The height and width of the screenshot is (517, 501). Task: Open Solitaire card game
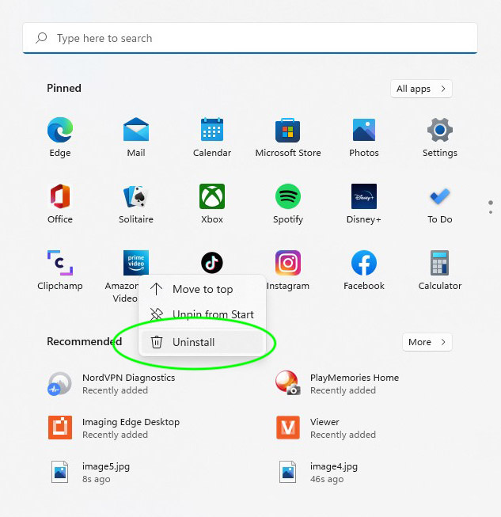(136, 203)
